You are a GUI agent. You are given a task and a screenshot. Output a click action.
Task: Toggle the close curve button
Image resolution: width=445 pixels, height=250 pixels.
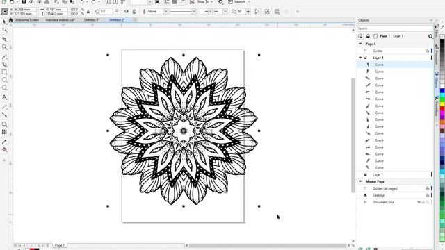257,12
